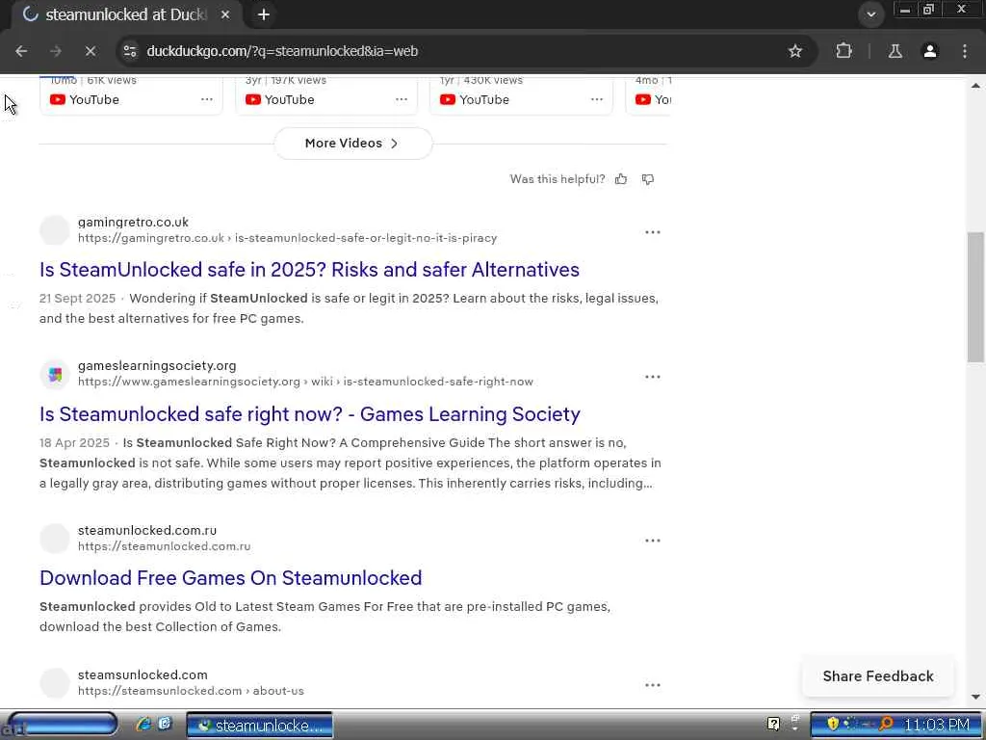Click 'Was this helpful?' text
The image size is (986, 740).
point(558,179)
